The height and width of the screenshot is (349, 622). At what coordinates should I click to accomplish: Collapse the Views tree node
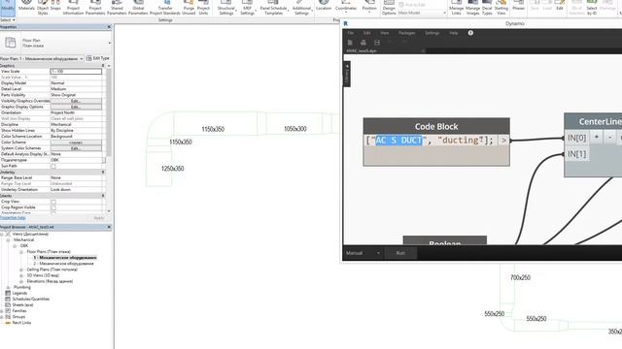(x=2, y=235)
